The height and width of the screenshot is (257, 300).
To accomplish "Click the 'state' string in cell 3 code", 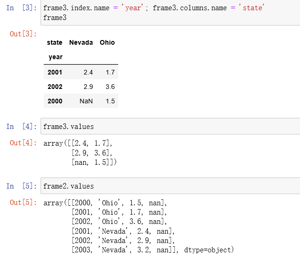I will [252, 8].
